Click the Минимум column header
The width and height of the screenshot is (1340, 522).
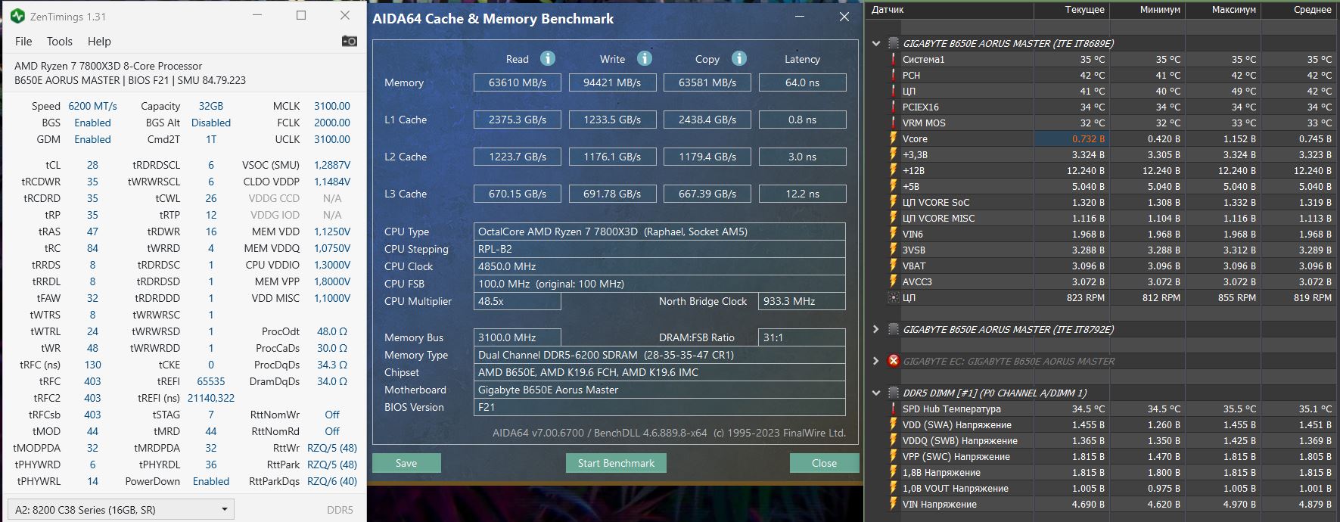[x=1147, y=9]
